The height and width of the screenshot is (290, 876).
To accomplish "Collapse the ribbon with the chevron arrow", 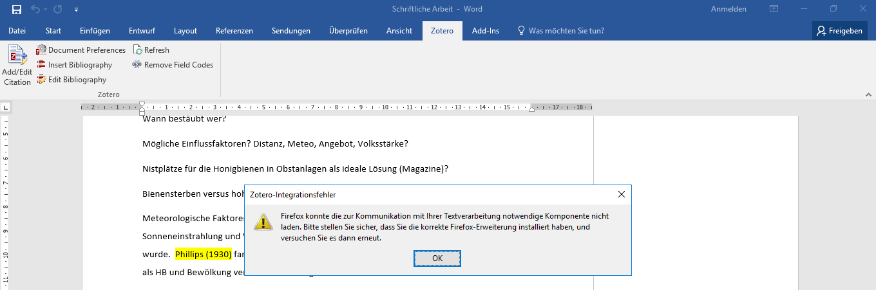I will tap(868, 95).
